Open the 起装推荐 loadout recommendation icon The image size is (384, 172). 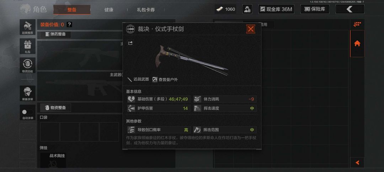tap(27, 27)
